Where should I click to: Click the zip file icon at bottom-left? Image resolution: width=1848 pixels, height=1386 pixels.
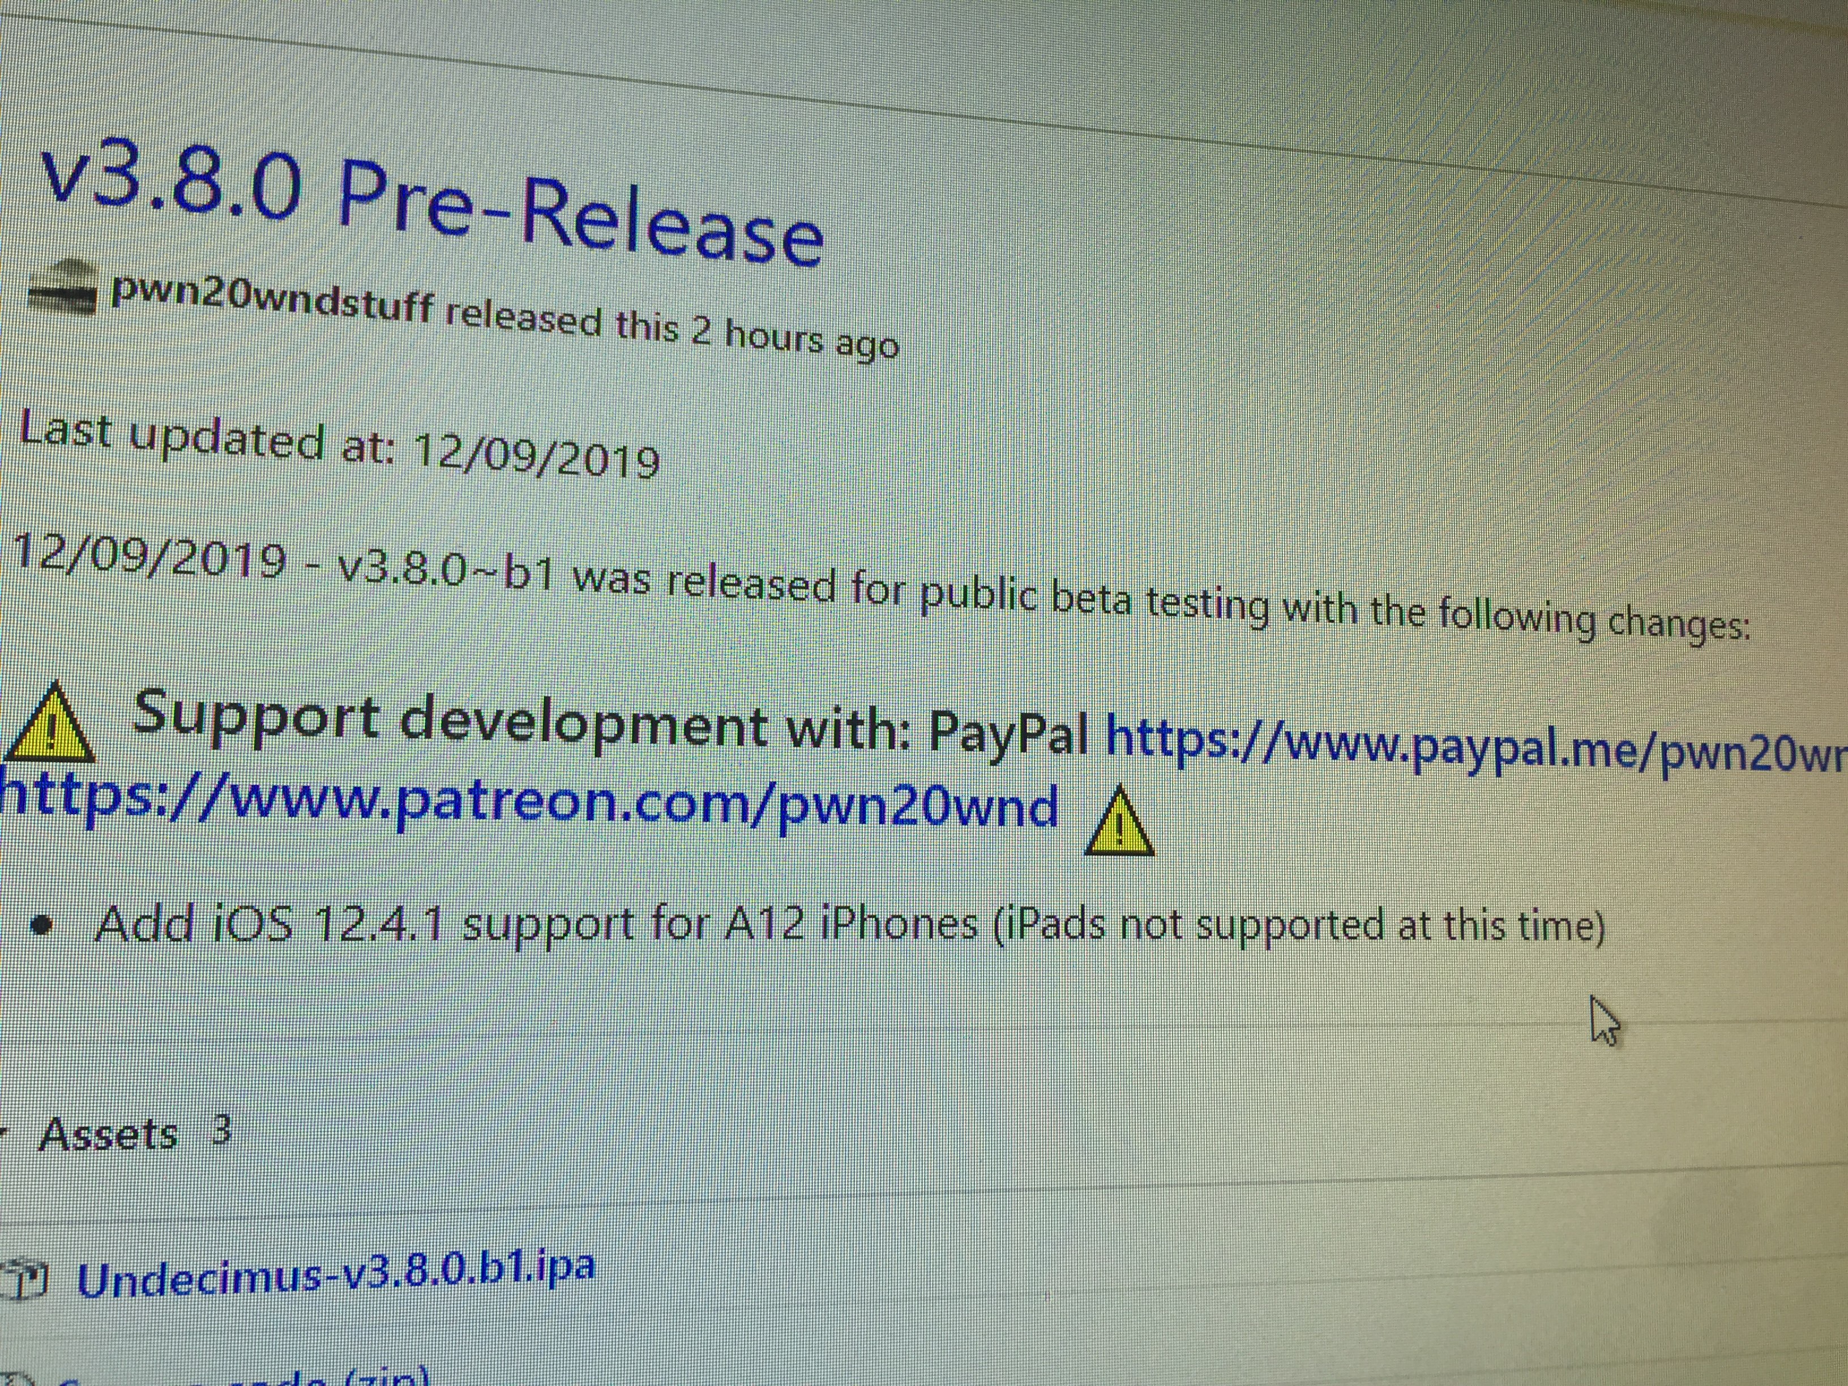tap(17, 1380)
